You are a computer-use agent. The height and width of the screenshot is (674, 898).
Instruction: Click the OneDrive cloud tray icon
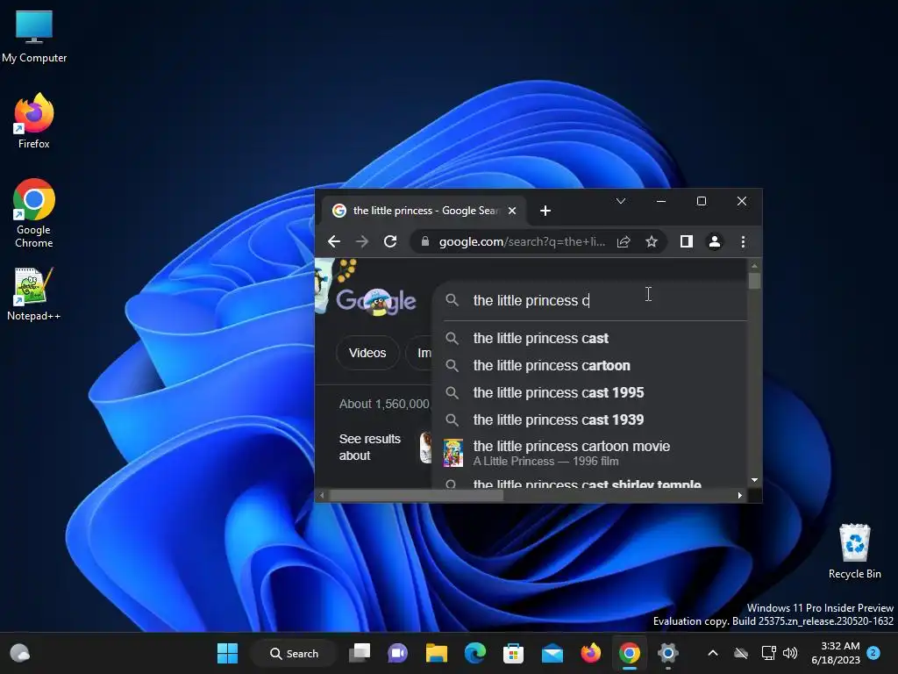tap(741, 653)
